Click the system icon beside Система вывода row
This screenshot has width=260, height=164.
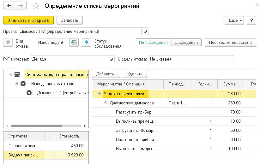17,74
